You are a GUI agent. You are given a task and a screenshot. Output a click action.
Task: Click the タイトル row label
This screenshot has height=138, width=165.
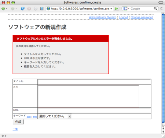18,81
